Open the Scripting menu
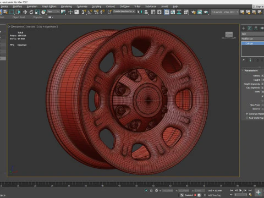The height and width of the screenshot is (198, 264). tap(97, 7)
